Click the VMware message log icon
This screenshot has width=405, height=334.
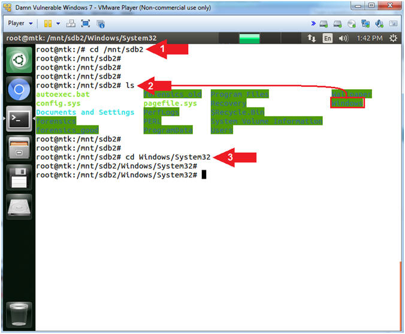pyautogui.click(x=393, y=23)
